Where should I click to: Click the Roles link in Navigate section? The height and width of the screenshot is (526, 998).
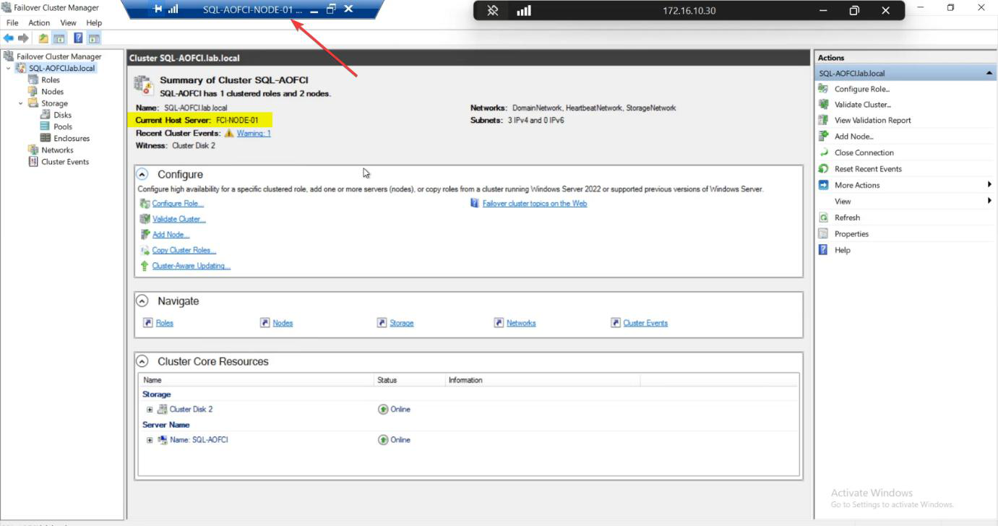[x=165, y=323]
